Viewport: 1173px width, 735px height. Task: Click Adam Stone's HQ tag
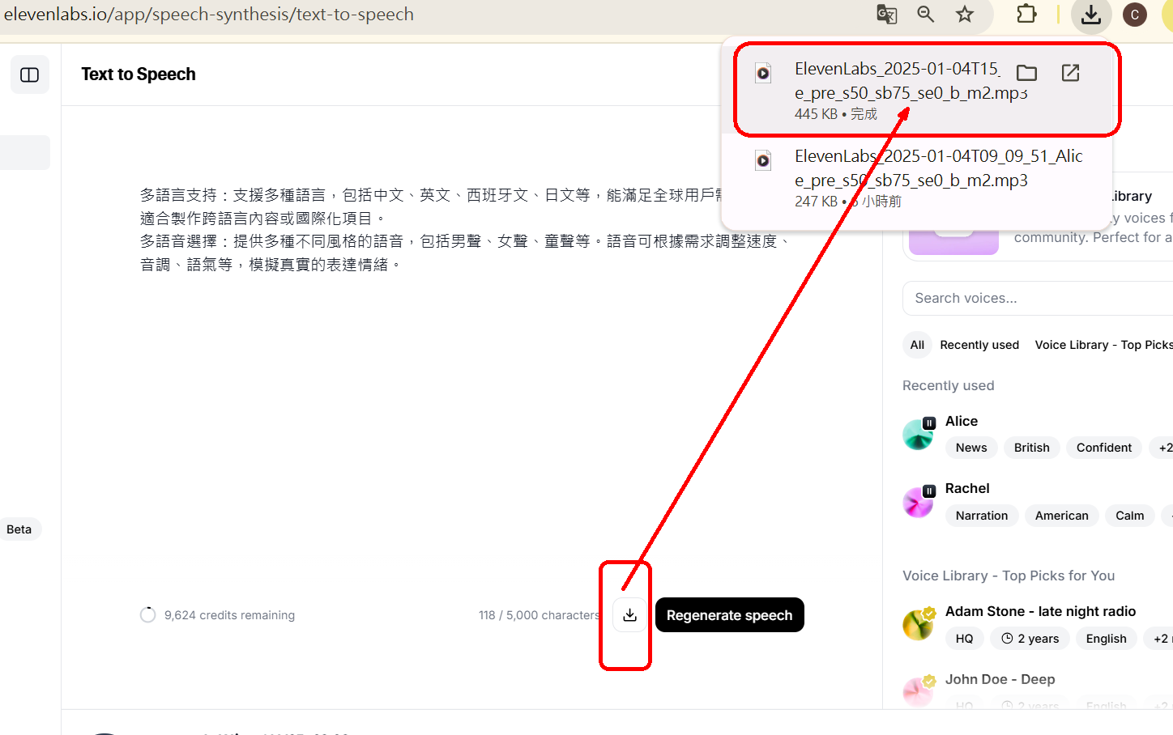tap(964, 639)
